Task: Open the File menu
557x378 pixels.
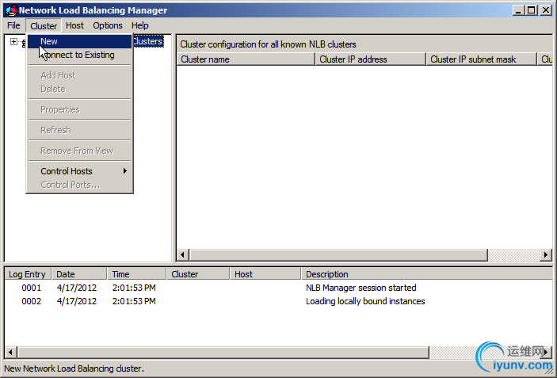Action: [13, 25]
